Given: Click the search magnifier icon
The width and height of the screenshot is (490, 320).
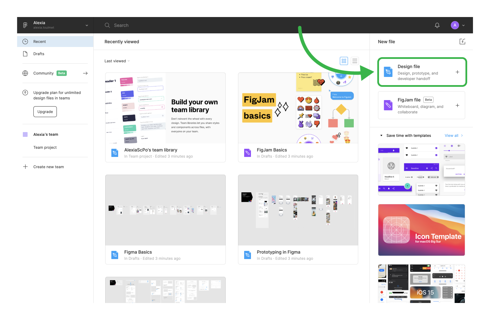Looking at the screenshot, I should (x=107, y=25).
